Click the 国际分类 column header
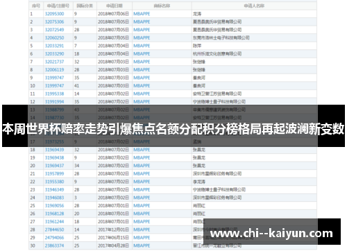This screenshot has width=347, height=251. (x=85, y=6)
